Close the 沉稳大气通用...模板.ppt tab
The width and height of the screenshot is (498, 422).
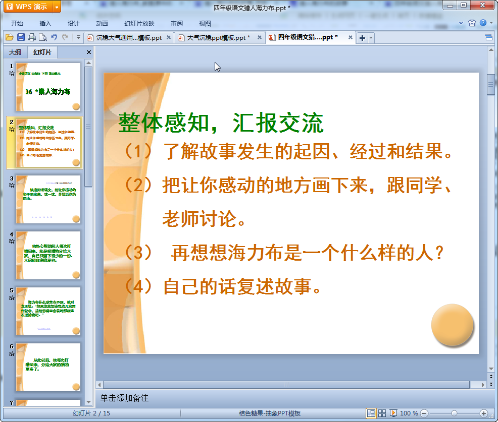tap(169, 37)
